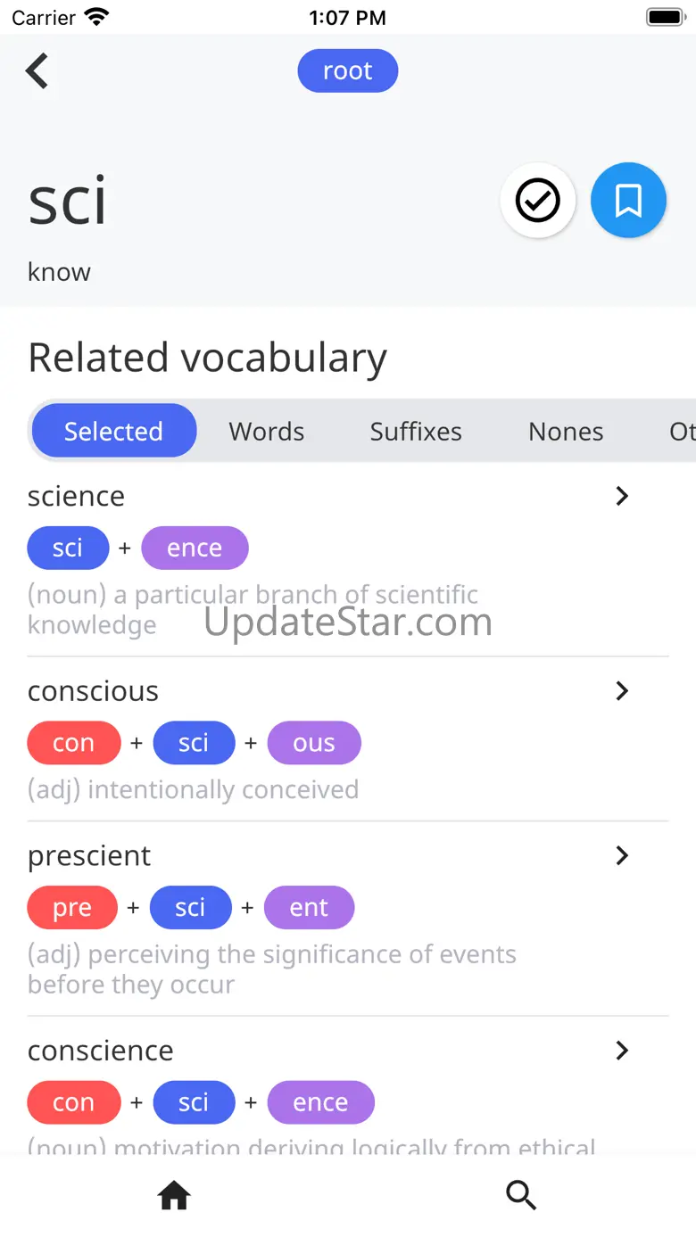The image size is (696, 1237).
Task: Expand the prescient entry chevron
Action: pyautogui.click(x=622, y=855)
